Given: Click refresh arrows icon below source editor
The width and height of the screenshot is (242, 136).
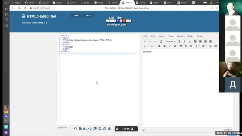Looking at the screenshot, I should point(100,128).
